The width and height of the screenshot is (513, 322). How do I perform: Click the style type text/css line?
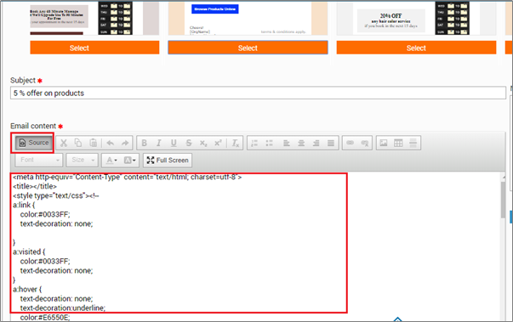click(56, 195)
